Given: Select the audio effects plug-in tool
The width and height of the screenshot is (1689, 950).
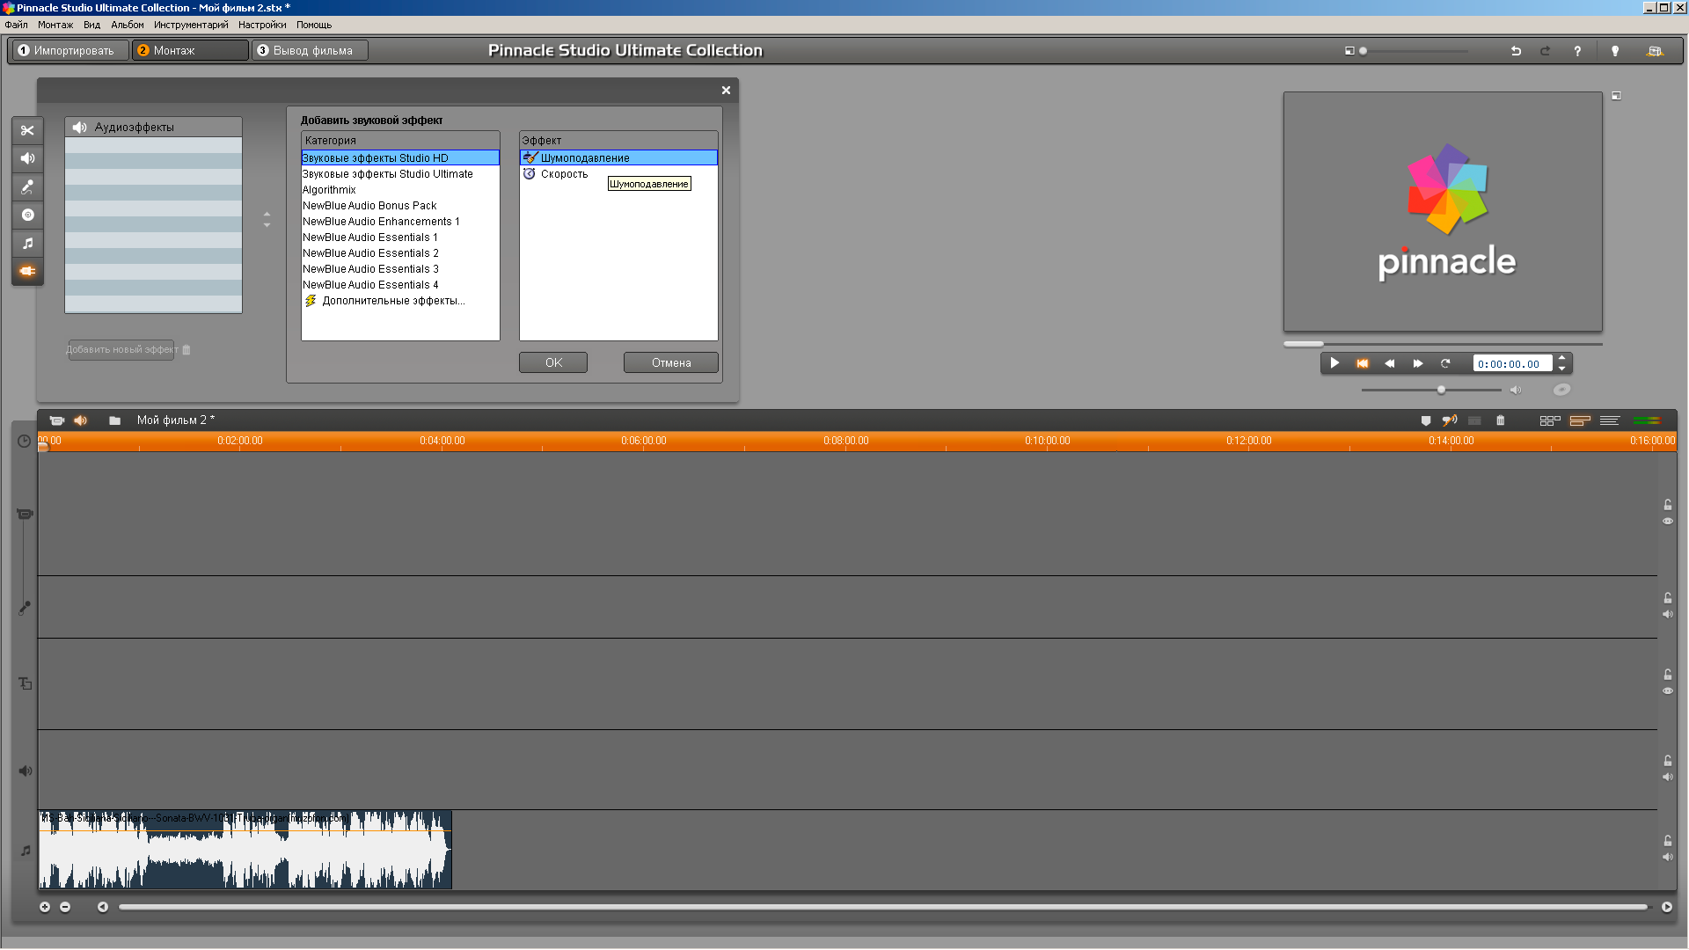Looking at the screenshot, I should 27,271.
